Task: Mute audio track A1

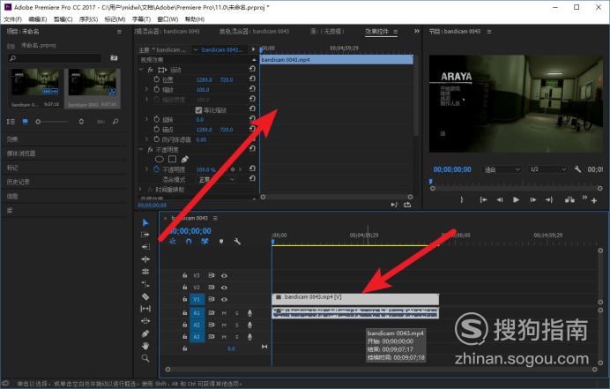Action: click(224, 313)
